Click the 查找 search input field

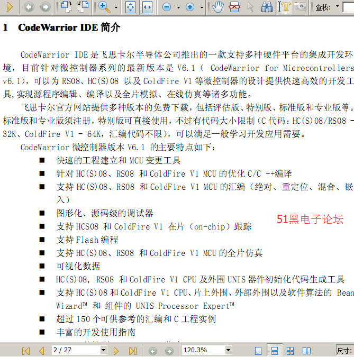348,7
